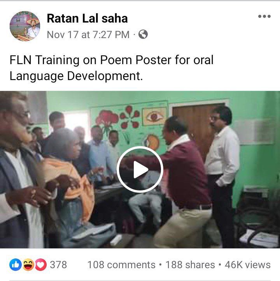This screenshot has height=281, width=280.
Task: Open the three-dot post options menu
Action: 264,16
